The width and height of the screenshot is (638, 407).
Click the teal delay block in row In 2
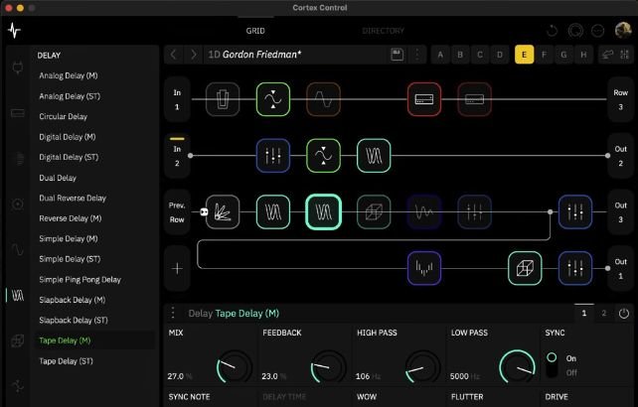[x=374, y=156]
